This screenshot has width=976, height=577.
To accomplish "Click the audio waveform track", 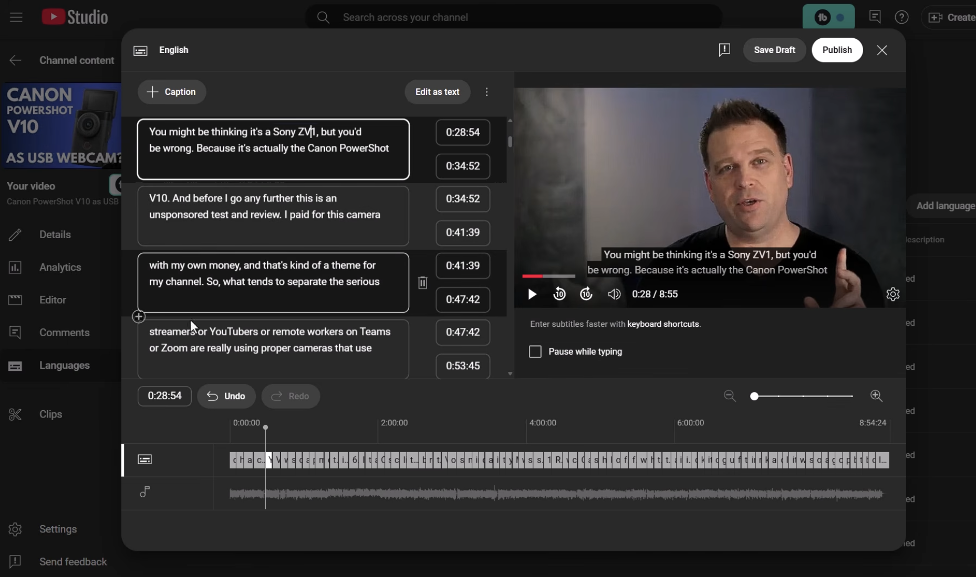I will click(557, 494).
